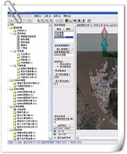Click the axis angle input field showing 0

click(62, 122)
